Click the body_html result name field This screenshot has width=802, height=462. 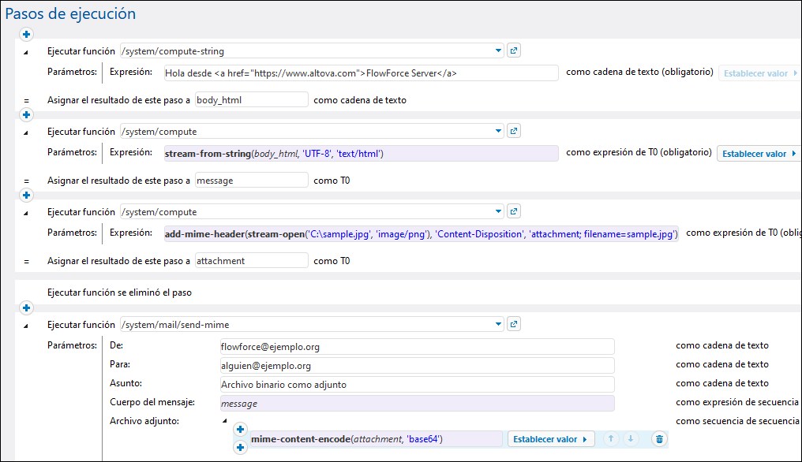click(x=251, y=100)
